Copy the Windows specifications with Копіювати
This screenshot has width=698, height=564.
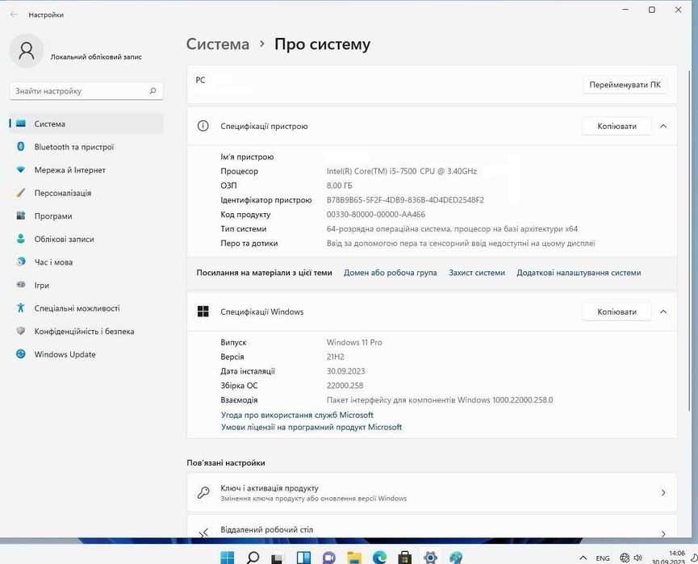click(616, 311)
